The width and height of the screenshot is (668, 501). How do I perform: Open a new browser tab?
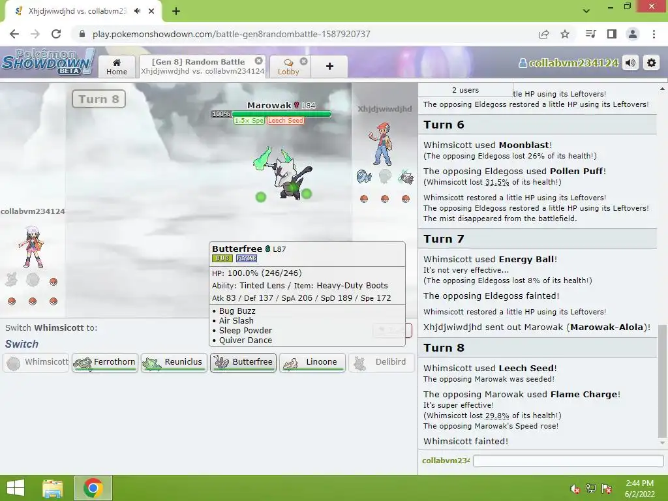[176, 11]
